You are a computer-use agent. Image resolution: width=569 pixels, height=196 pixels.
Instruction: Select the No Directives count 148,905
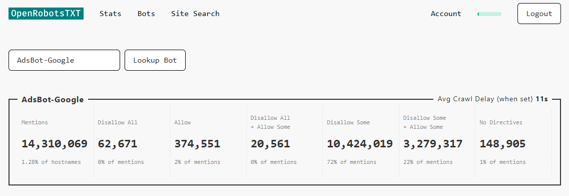(502, 144)
